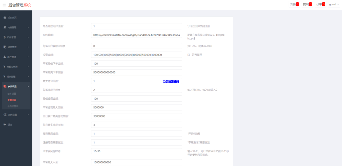Screen dimensions: 342x166
Task: Expand the 余额宝管理 arrow
Action: point(28,67)
